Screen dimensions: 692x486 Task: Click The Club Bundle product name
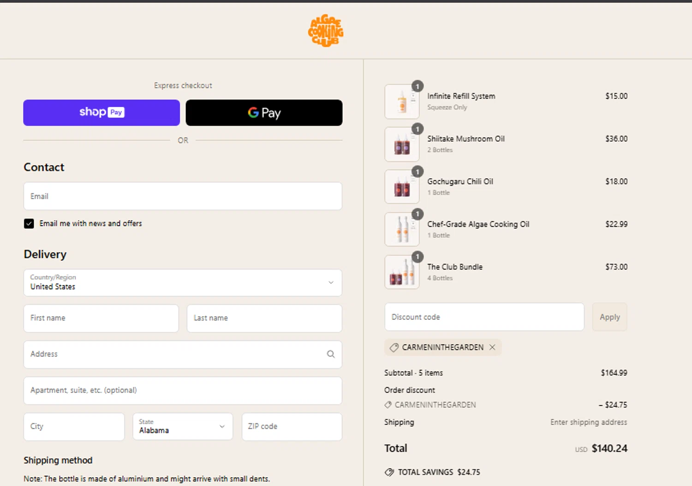455,267
